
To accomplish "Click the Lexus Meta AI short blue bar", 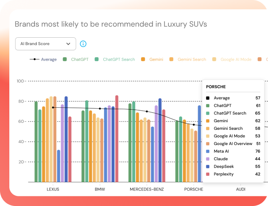I will tap(59, 166).
